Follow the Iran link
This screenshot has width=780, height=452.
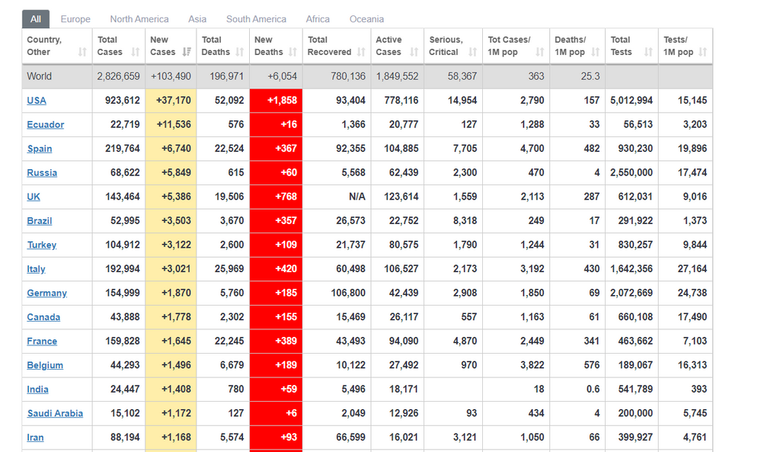click(x=35, y=438)
